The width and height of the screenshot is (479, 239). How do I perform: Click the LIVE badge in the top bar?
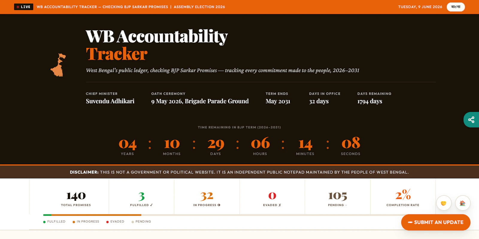24,7
